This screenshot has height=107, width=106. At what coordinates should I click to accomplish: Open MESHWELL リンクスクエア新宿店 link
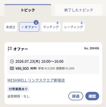(x=36, y=80)
